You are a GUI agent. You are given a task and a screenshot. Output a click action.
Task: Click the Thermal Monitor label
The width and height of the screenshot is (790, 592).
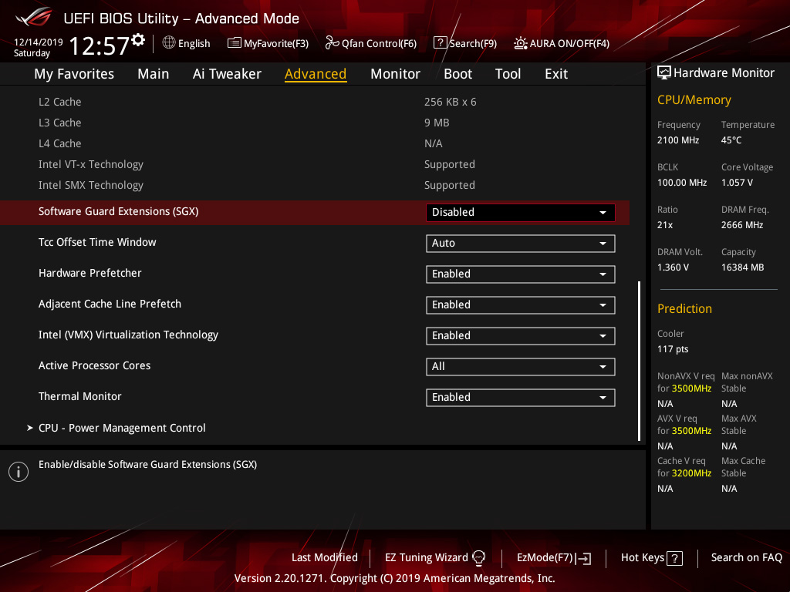tap(79, 396)
